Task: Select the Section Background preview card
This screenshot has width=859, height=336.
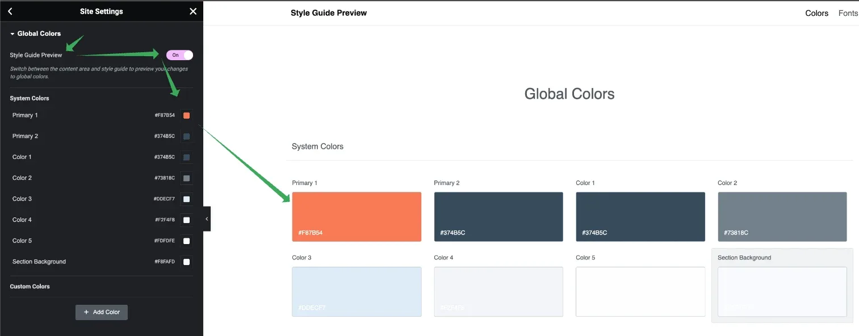Action: [782, 292]
